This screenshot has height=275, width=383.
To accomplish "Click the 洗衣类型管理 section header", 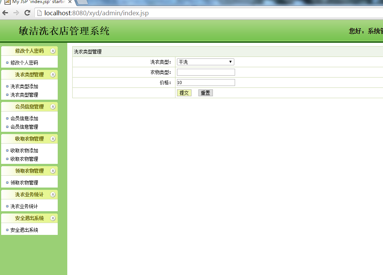I will [x=29, y=74].
